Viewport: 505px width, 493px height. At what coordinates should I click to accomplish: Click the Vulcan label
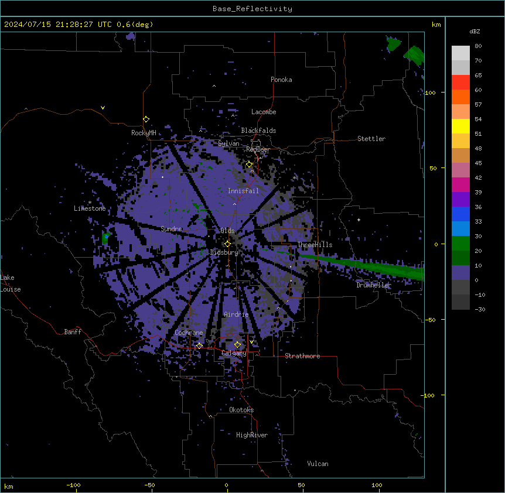[x=318, y=464]
